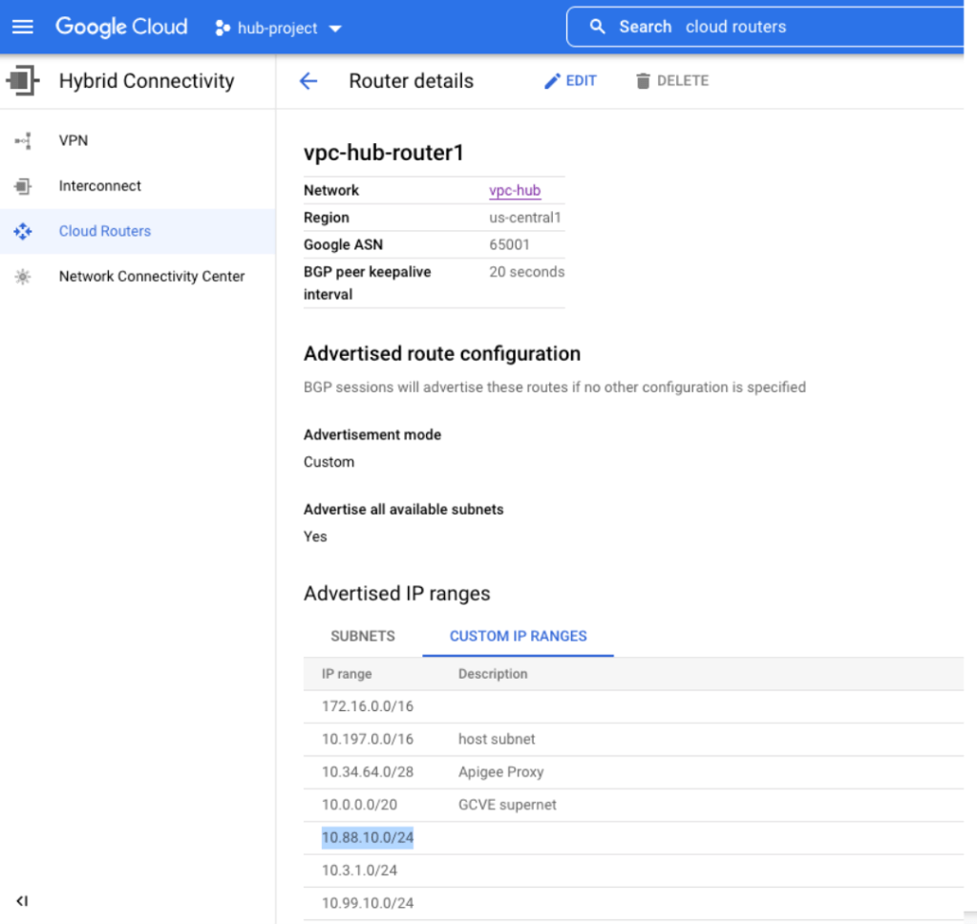Open the hamburger navigation menu
The height and width of the screenshot is (924, 977).
tap(22, 27)
